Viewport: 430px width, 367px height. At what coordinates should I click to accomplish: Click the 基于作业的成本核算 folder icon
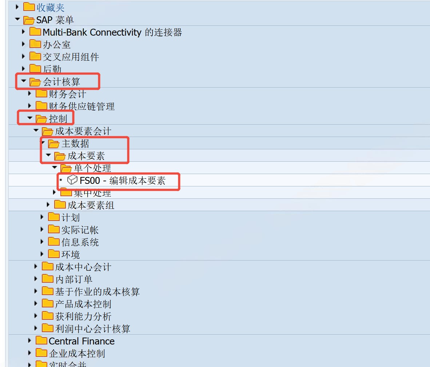point(48,291)
